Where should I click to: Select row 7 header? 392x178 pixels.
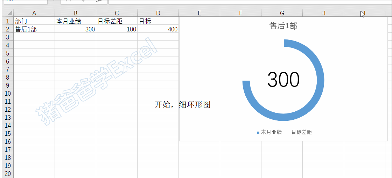[7, 69]
